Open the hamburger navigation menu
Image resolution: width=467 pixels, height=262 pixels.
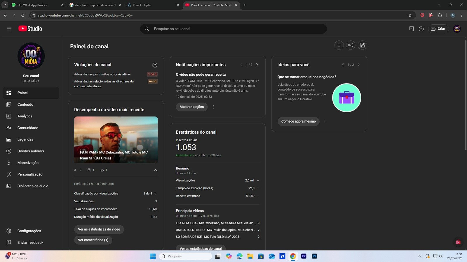(9, 29)
